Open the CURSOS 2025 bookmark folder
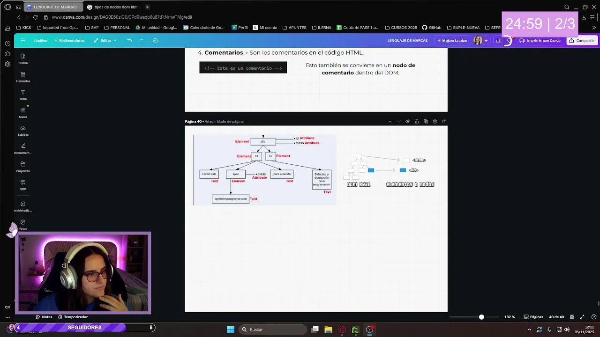 [400, 28]
